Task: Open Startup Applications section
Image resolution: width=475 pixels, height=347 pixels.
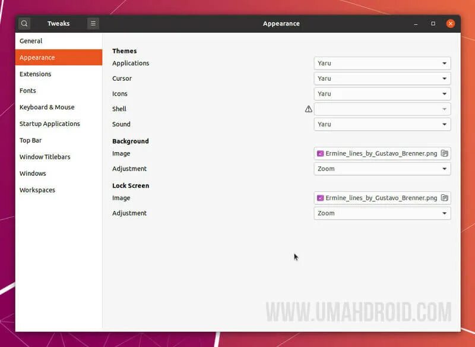Action: [x=59, y=124]
